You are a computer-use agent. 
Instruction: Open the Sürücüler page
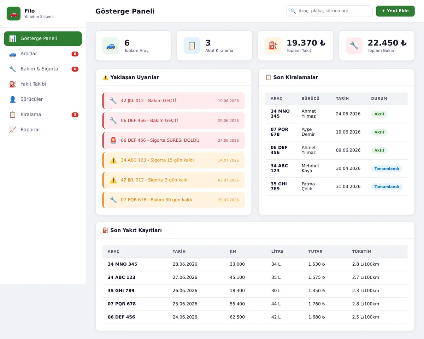[x=43, y=99]
